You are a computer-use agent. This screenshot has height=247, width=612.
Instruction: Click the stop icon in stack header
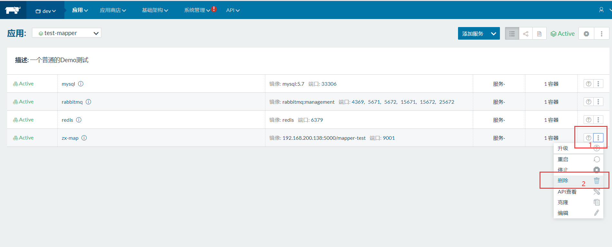[586, 34]
